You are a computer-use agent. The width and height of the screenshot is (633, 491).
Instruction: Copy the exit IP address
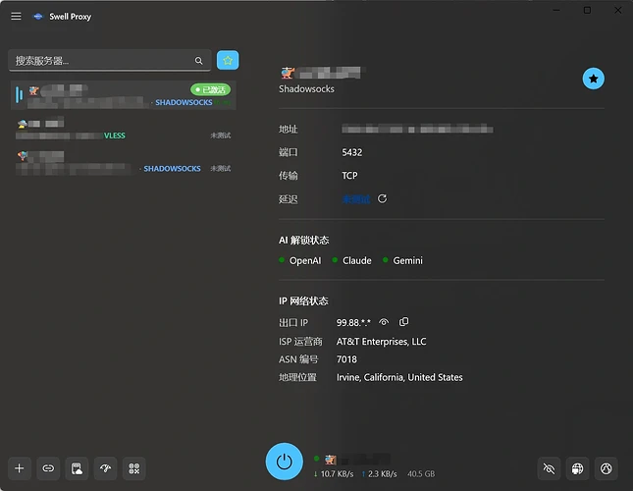pyautogui.click(x=403, y=322)
